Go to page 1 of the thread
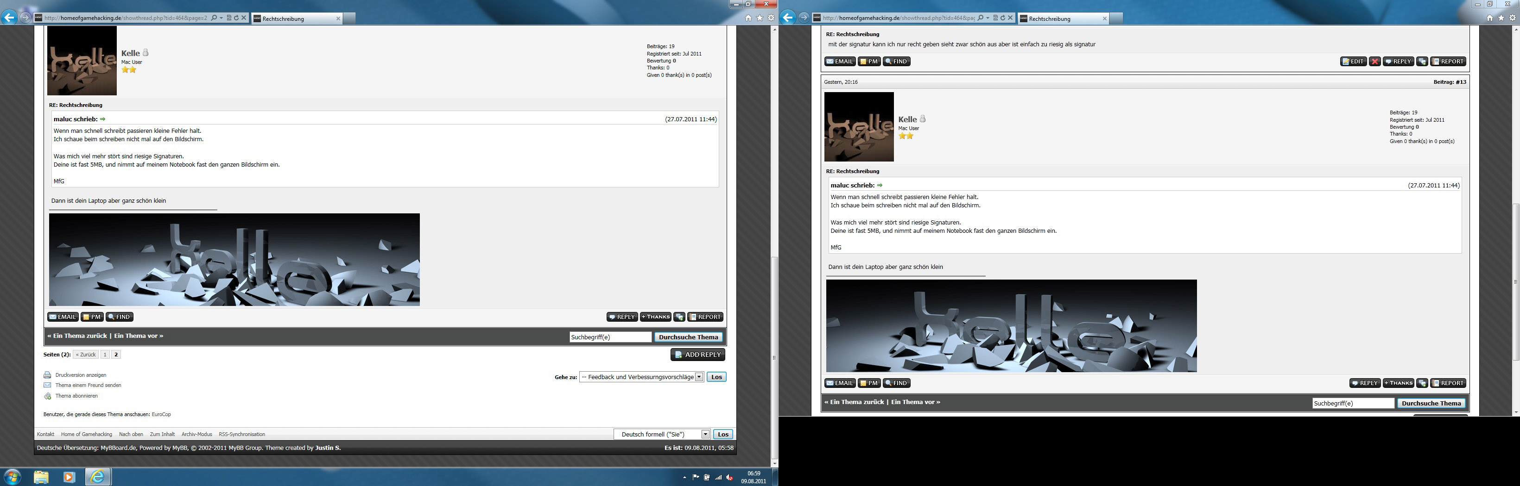The image size is (1520, 486). click(x=105, y=355)
